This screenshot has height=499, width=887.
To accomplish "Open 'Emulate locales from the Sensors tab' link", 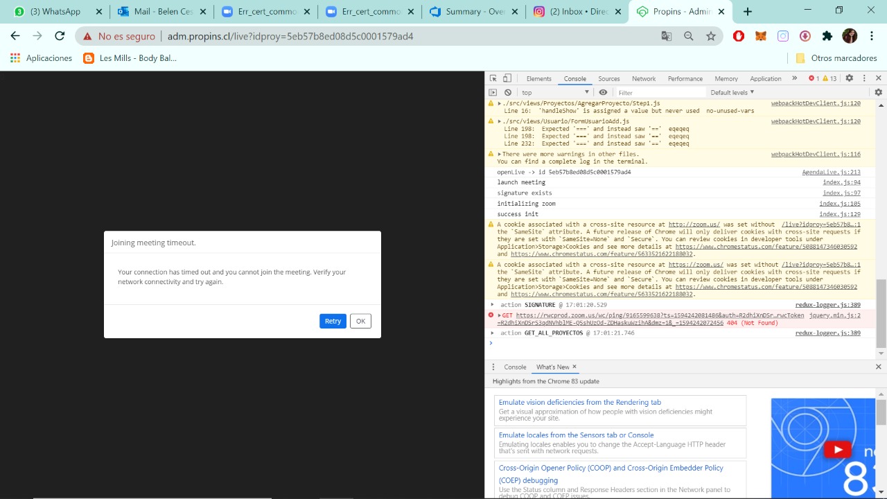I will point(577,435).
